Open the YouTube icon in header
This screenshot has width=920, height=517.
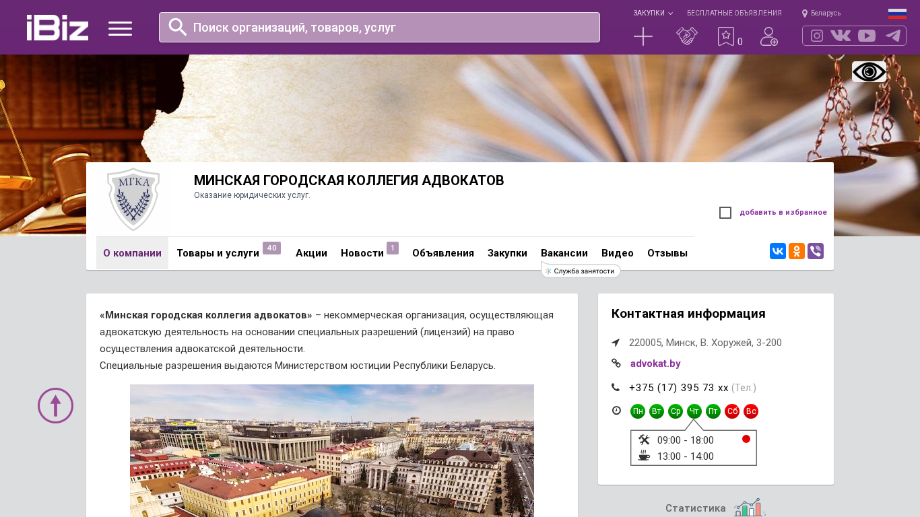[x=867, y=36]
